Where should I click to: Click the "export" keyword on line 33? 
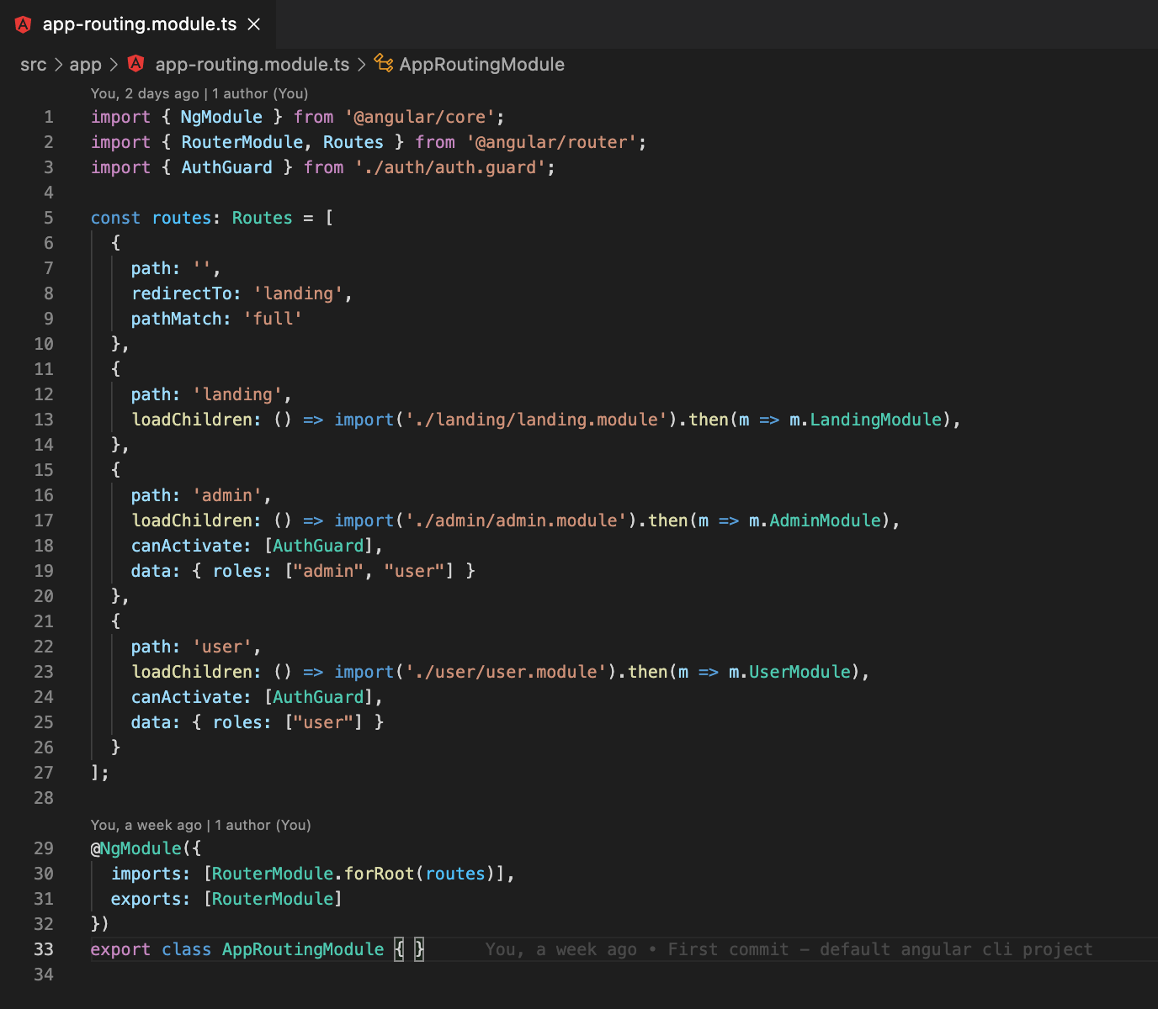coord(120,949)
